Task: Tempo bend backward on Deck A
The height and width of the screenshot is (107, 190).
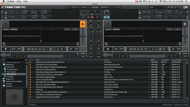Action: pyautogui.click(x=67, y=29)
